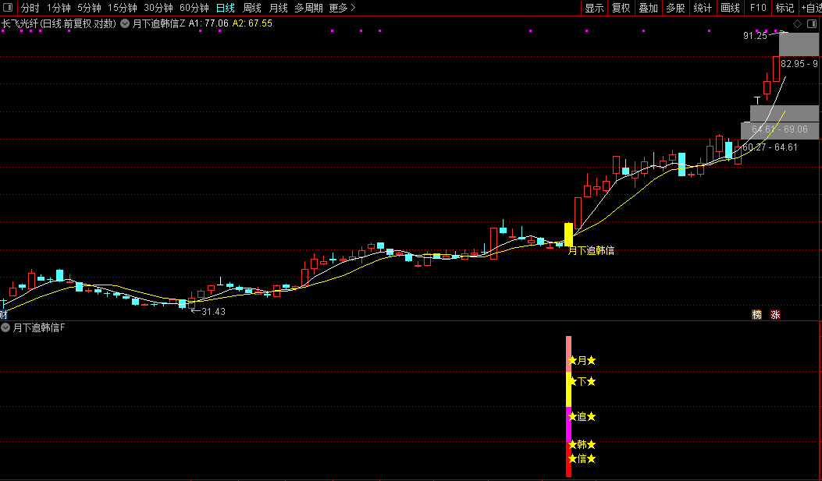Image resolution: width=822 pixels, height=481 pixels.
Task: Select the yellow signal candlestick
Action: click(x=568, y=234)
